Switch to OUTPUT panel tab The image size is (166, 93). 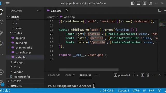(x=70, y=75)
